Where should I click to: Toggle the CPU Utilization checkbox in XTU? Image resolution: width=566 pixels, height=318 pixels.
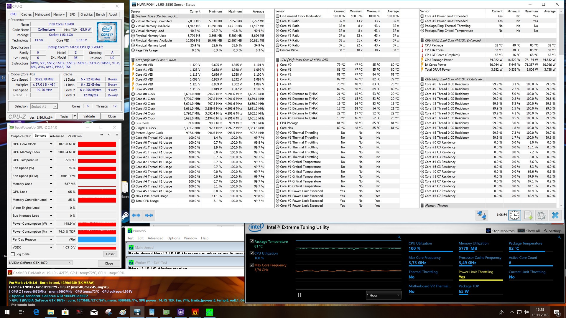[251, 253]
